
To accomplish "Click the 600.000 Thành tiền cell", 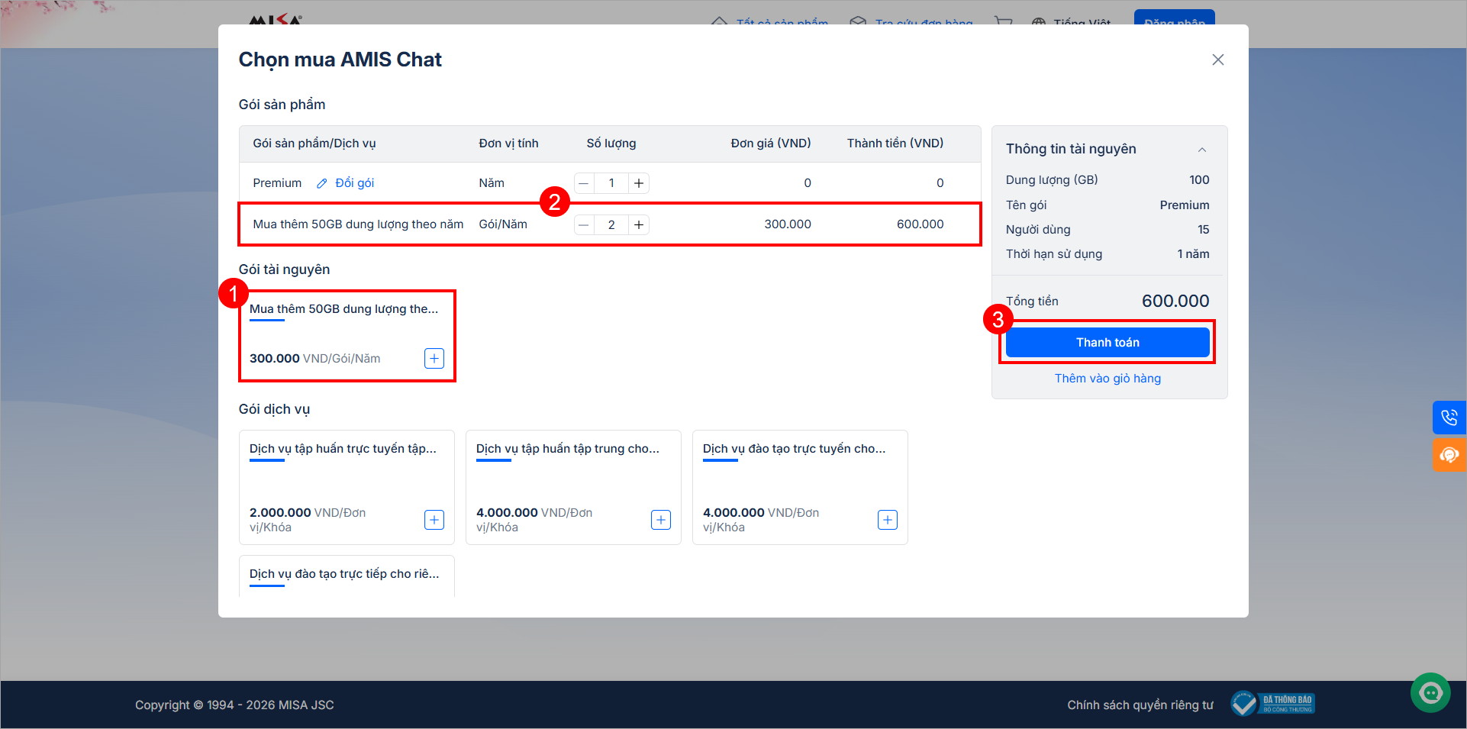I will 921,224.
